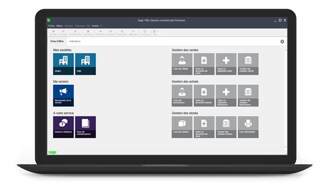Screen dimensions: 325x183
Task: Select Saisir un document de stock
Action: pyautogui.click(x=204, y=127)
